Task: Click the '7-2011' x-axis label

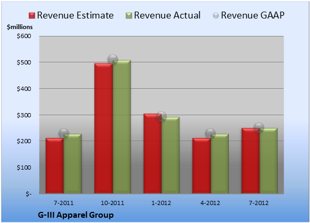Action: 64,203
